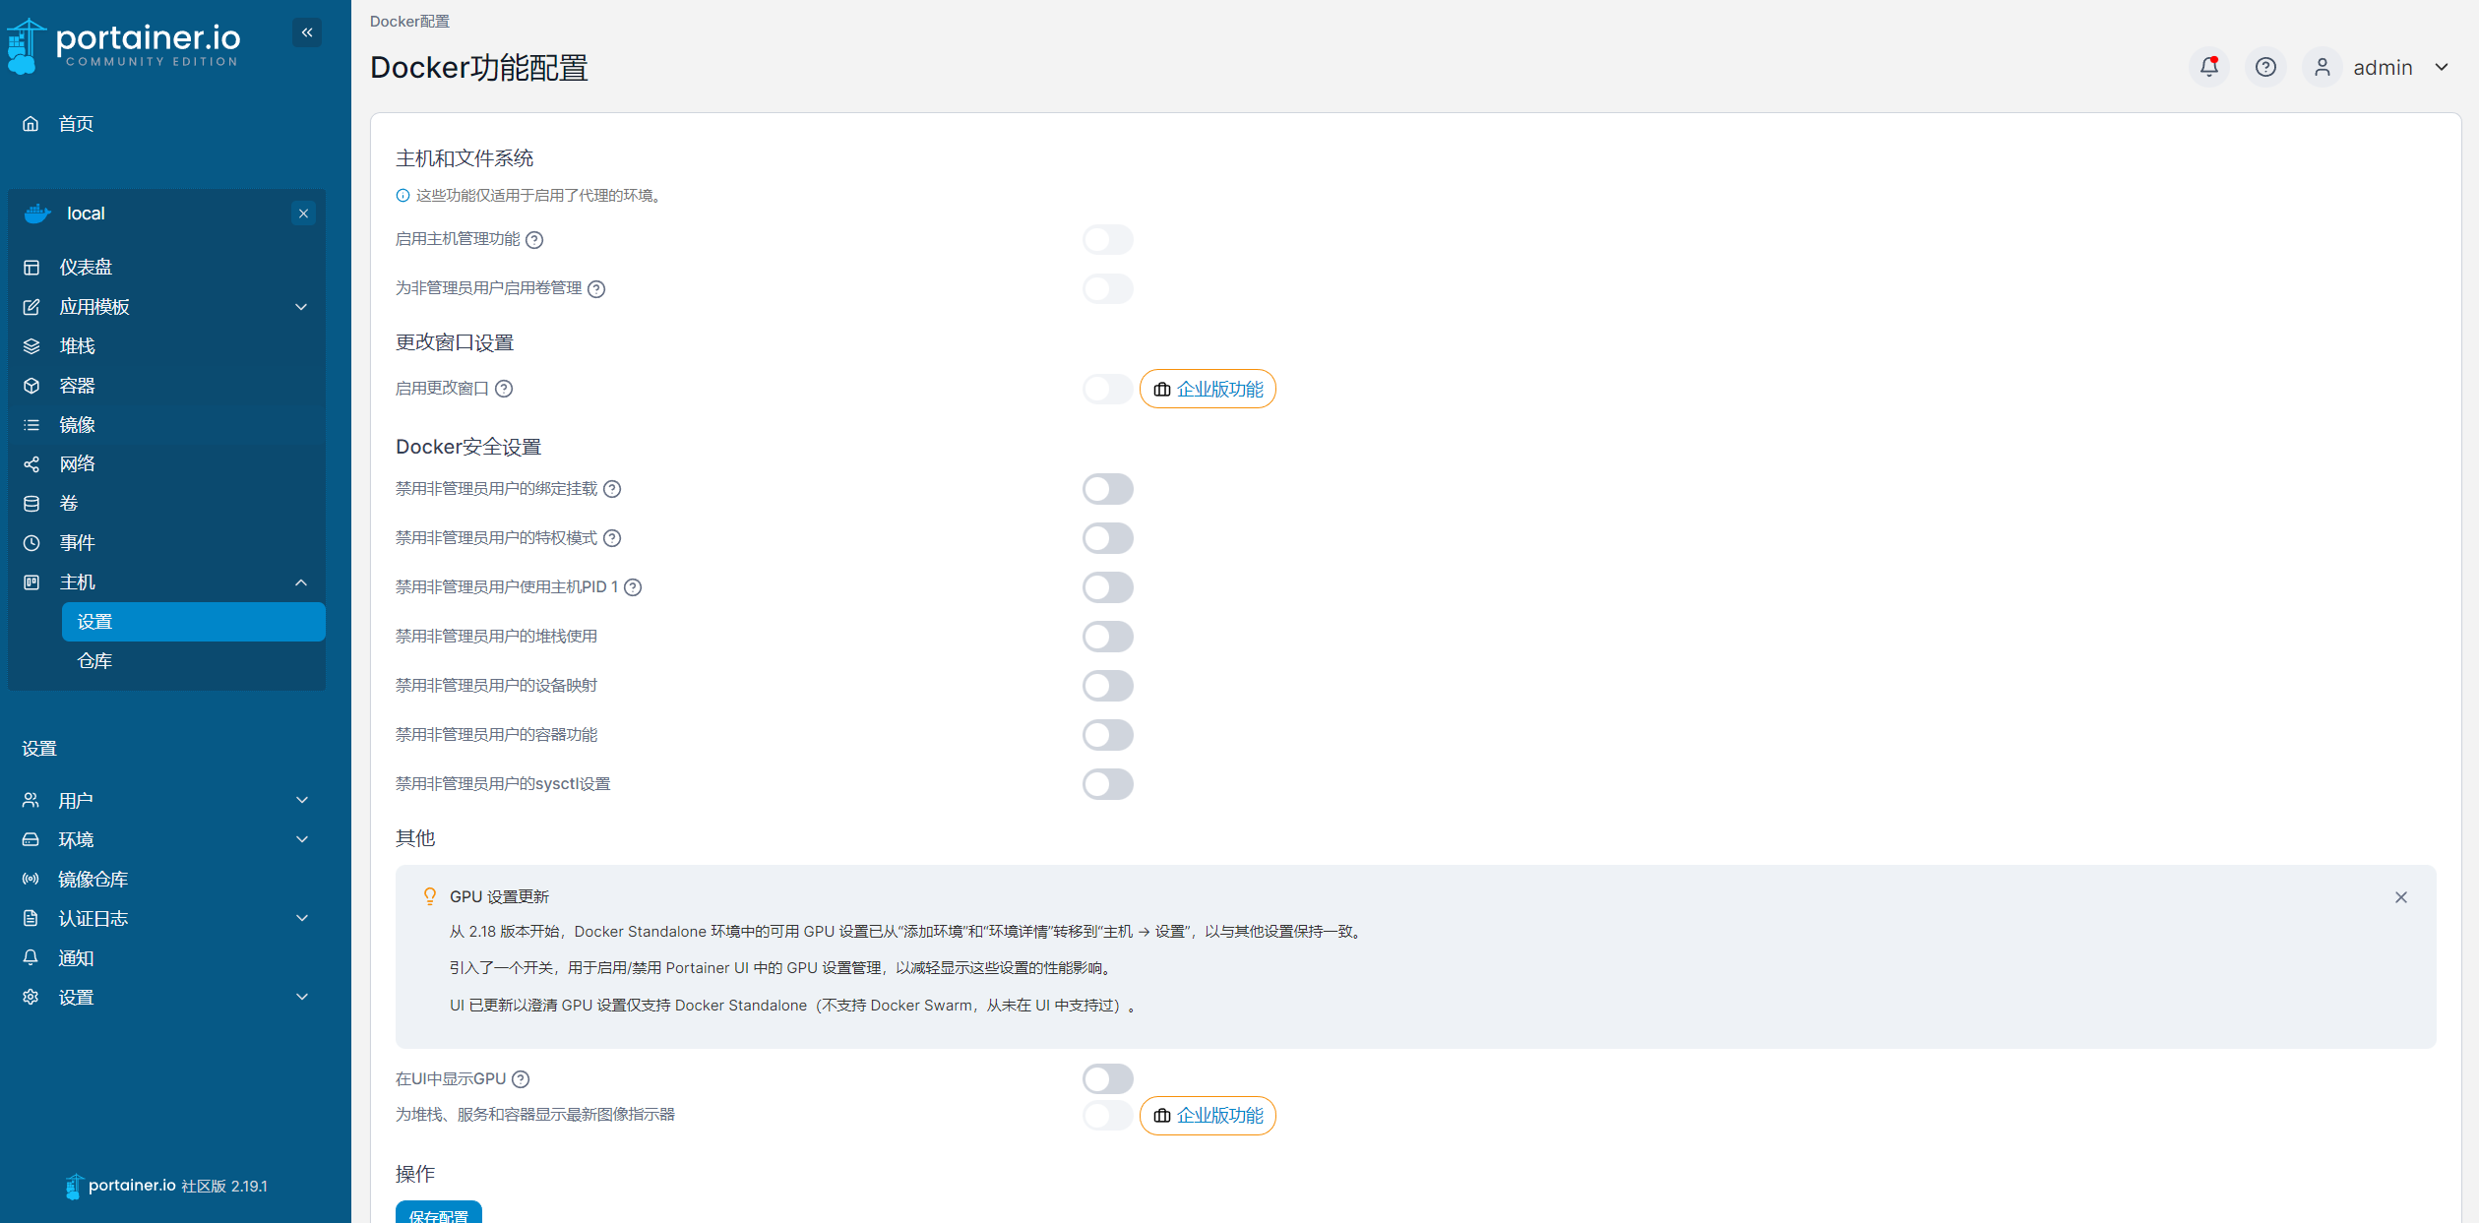The width and height of the screenshot is (2479, 1223).
Task: Collapse the sidebar with double-chevron icon
Action: click(x=307, y=32)
